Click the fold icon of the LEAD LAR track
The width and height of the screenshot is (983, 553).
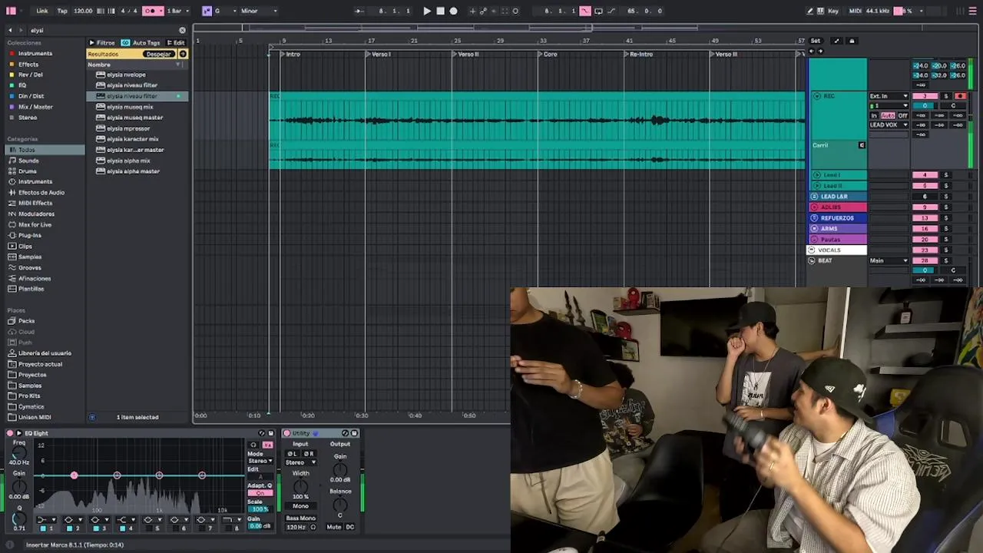pos(814,197)
